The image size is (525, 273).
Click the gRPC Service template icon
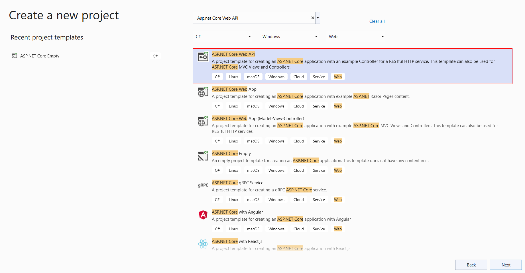click(x=203, y=185)
